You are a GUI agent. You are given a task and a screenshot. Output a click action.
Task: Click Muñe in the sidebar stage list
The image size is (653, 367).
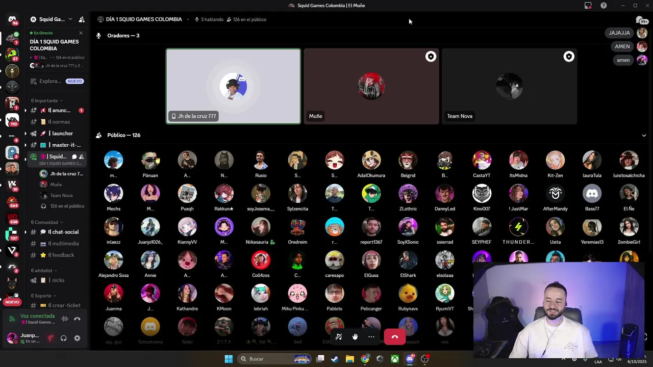pos(57,185)
